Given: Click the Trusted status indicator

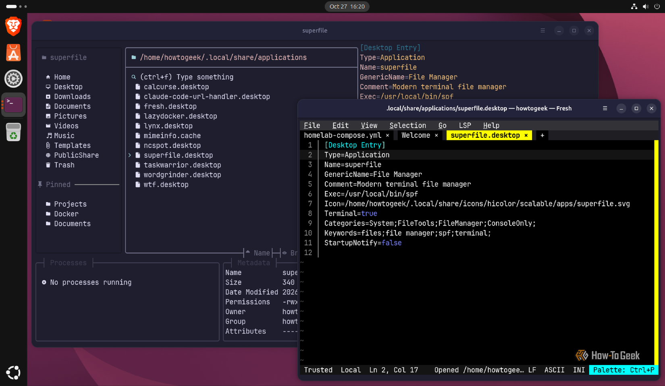Looking at the screenshot, I should click(318, 370).
